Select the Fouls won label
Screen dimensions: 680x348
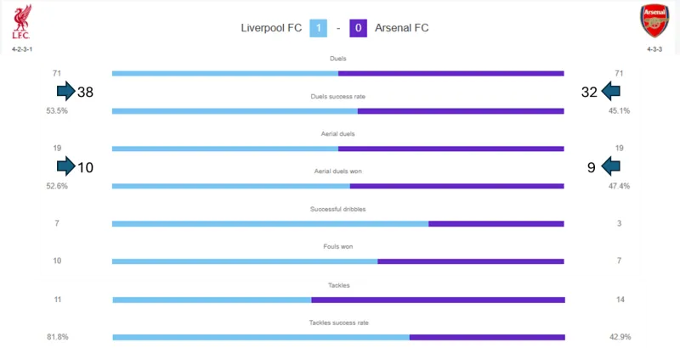[337, 247]
